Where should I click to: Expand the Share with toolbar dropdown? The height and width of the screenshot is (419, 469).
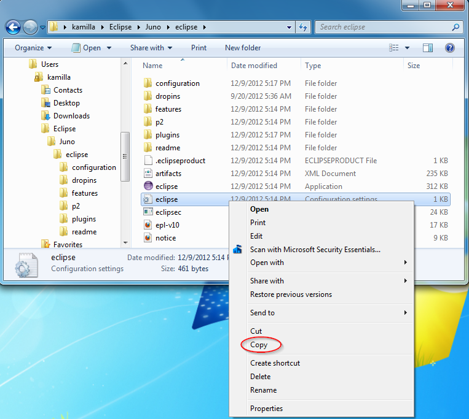coord(151,48)
